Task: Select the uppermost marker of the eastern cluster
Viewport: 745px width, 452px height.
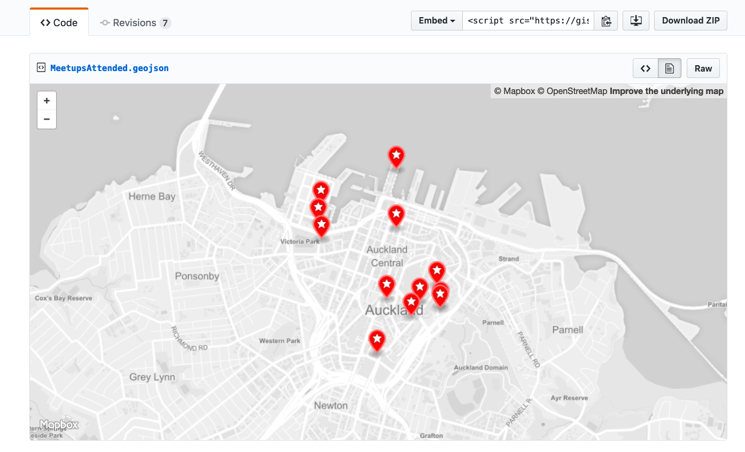Action: (437, 271)
